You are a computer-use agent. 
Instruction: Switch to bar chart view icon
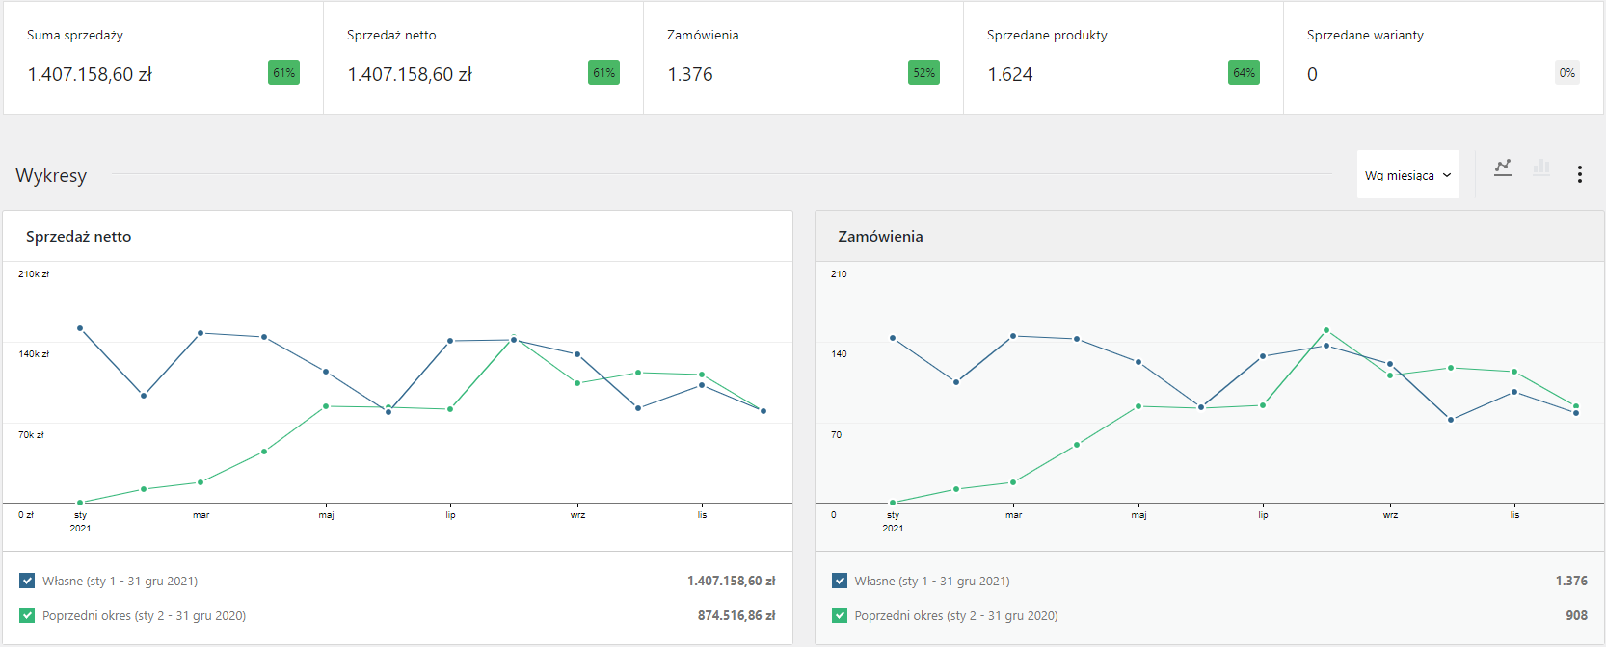(x=1541, y=168)
